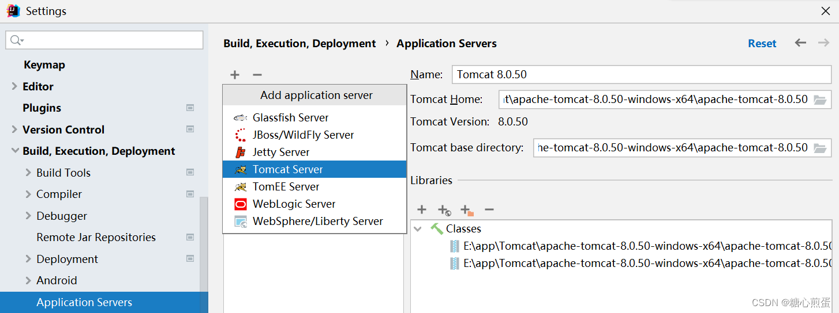Click the Glassfish Server fish icon
Viewport: 839px width, 313px height.
(x=241, y=117)
